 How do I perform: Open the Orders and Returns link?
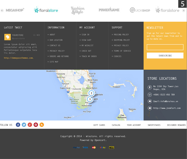pyautogui.click(x=58, y=56)
